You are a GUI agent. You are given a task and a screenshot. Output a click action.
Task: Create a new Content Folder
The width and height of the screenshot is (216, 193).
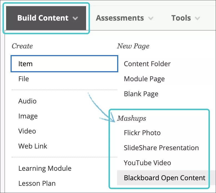click(x=147, y=64)
